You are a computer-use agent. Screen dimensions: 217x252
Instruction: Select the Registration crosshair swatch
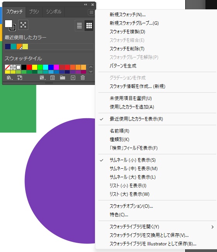coord(13,67)
